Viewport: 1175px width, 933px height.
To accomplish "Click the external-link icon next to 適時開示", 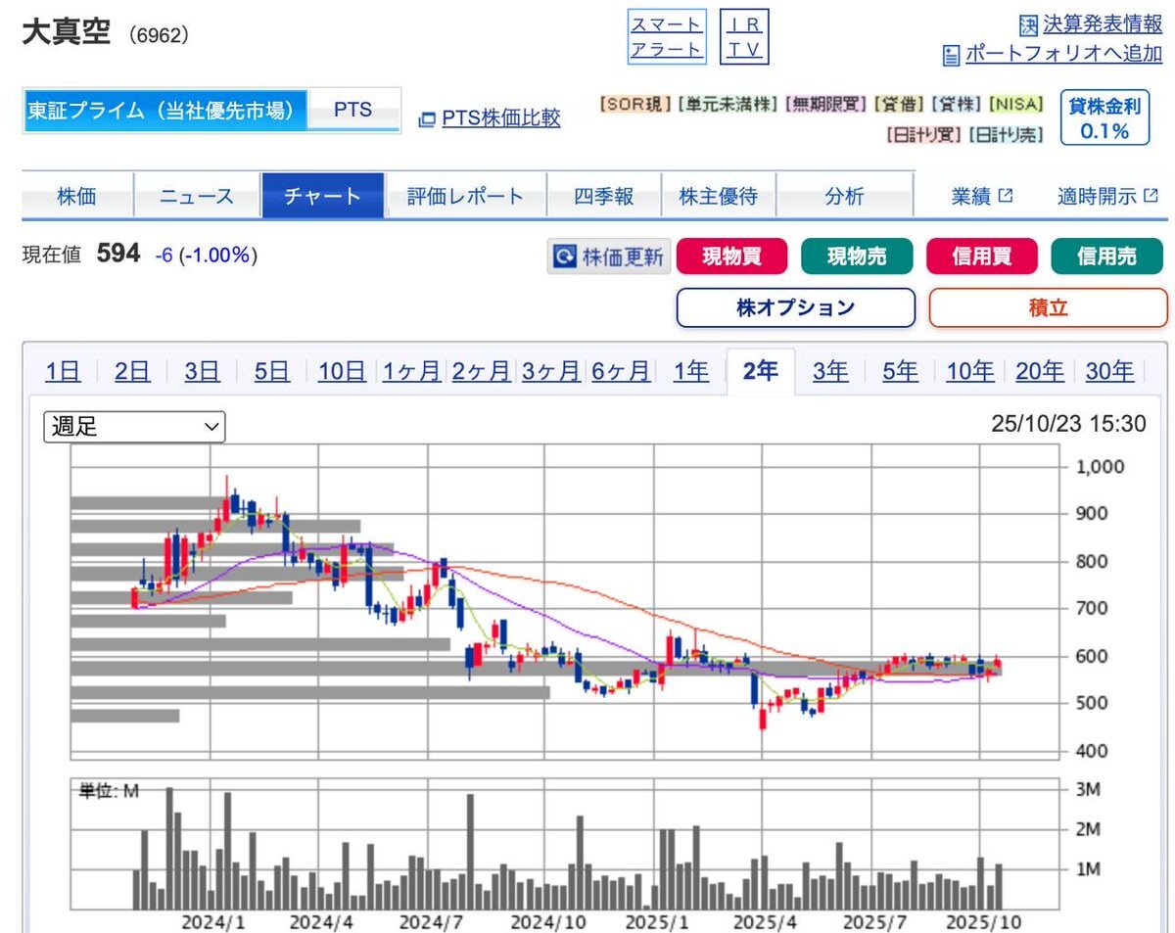I will [1151, 196].
